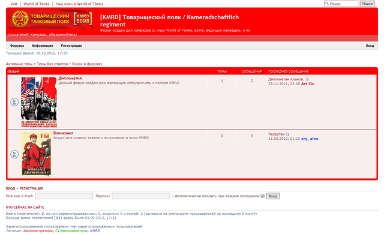Click the Вход login submit button
Screen dimensions: 384x234
coord(273,196)
